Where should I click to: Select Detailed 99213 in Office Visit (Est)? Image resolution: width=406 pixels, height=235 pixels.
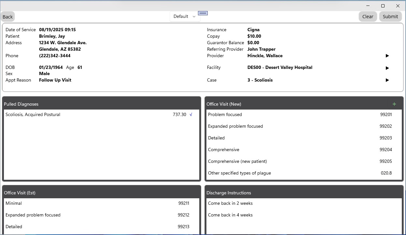tap(101, 227)
